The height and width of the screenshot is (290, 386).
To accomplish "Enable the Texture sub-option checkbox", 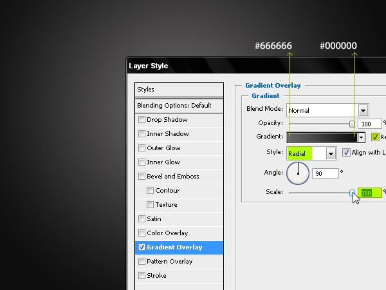I will [150, 205].
